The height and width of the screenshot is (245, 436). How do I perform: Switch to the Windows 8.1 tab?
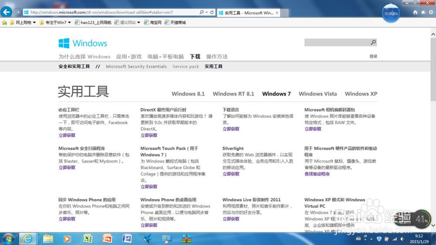pos(188,94)
